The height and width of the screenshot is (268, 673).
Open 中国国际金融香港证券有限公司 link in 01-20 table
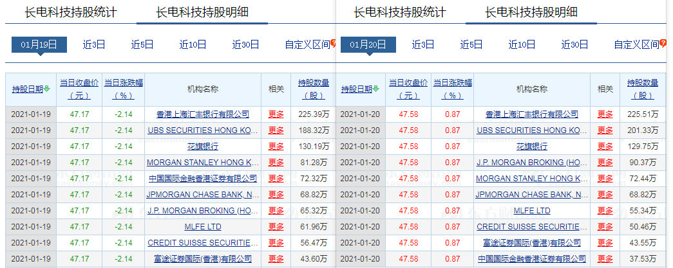(x=532, y=258)
